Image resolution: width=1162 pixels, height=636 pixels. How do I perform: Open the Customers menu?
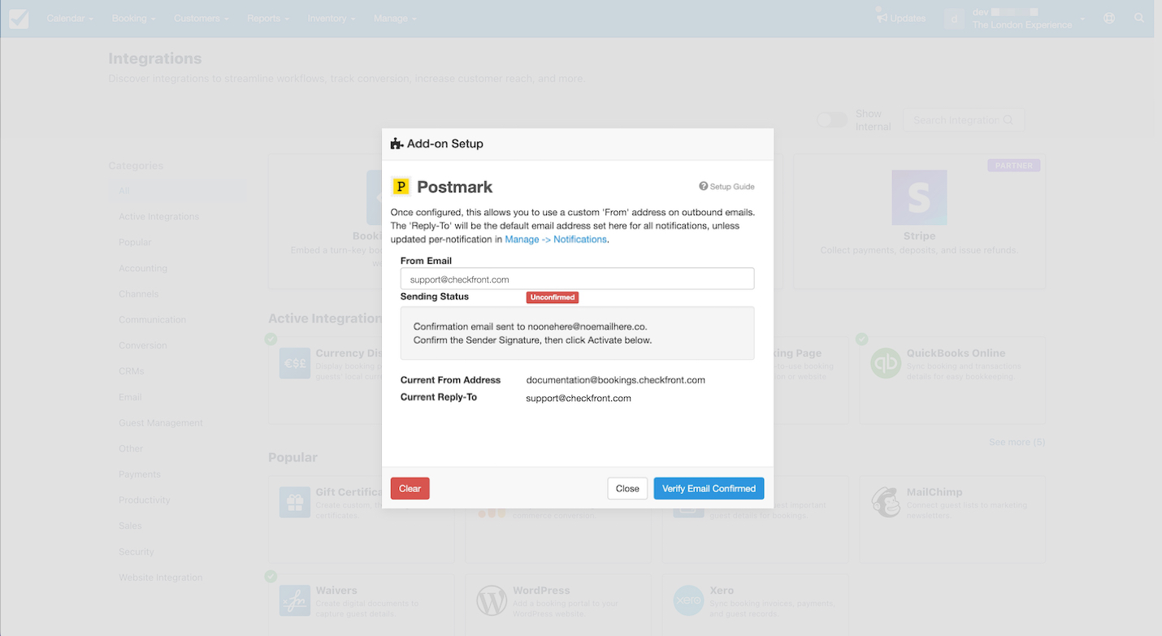[201, 18]
